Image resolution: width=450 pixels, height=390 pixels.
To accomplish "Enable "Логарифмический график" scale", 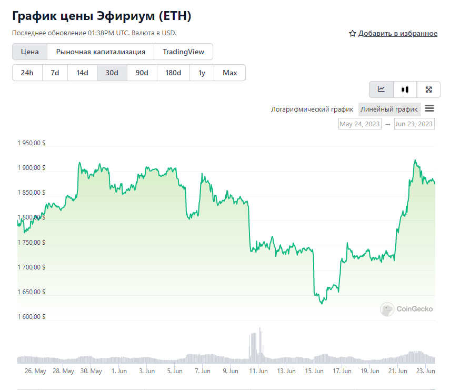I will click(x=312, y=109).
